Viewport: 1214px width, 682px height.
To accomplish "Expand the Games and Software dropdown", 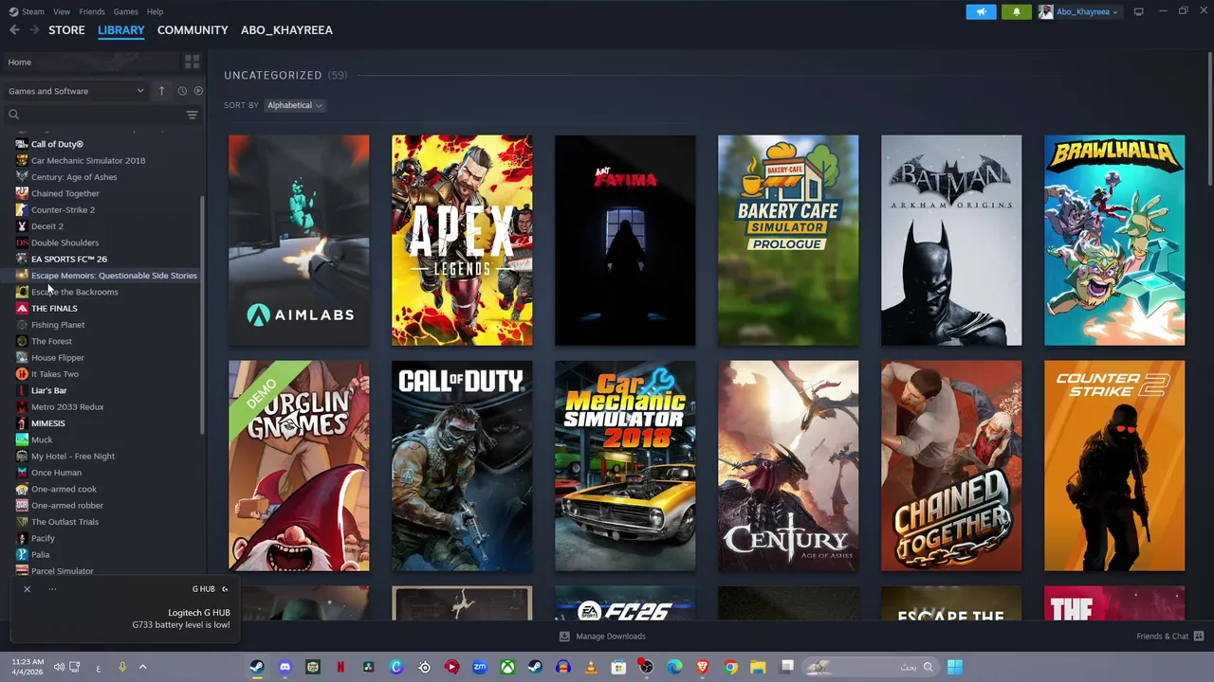I will click(x=76, y=91).
